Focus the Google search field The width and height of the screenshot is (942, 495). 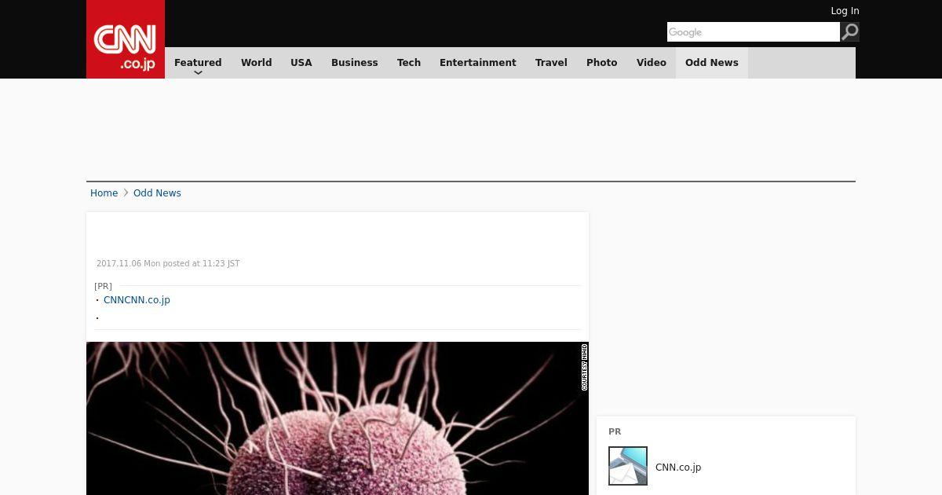click(x=754, y=31)
